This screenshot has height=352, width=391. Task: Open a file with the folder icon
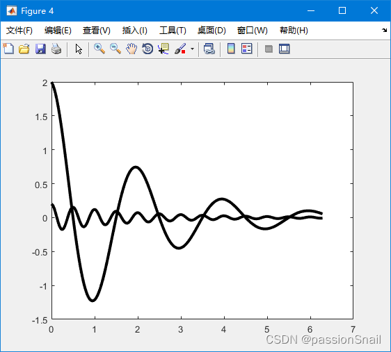(24, 49)
